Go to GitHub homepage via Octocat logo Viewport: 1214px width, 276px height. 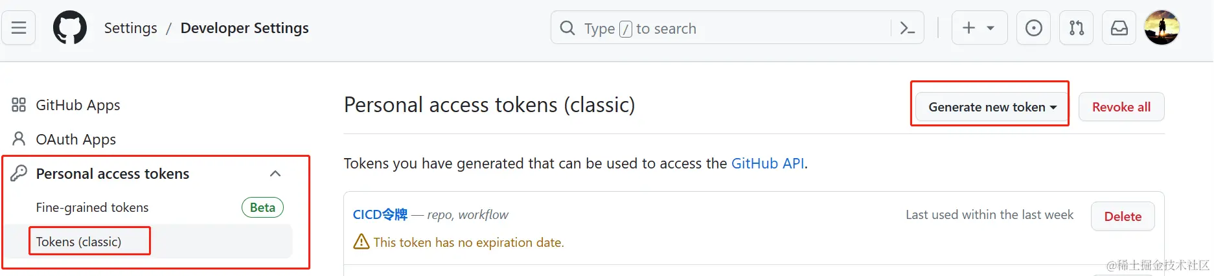pos(70,28)
